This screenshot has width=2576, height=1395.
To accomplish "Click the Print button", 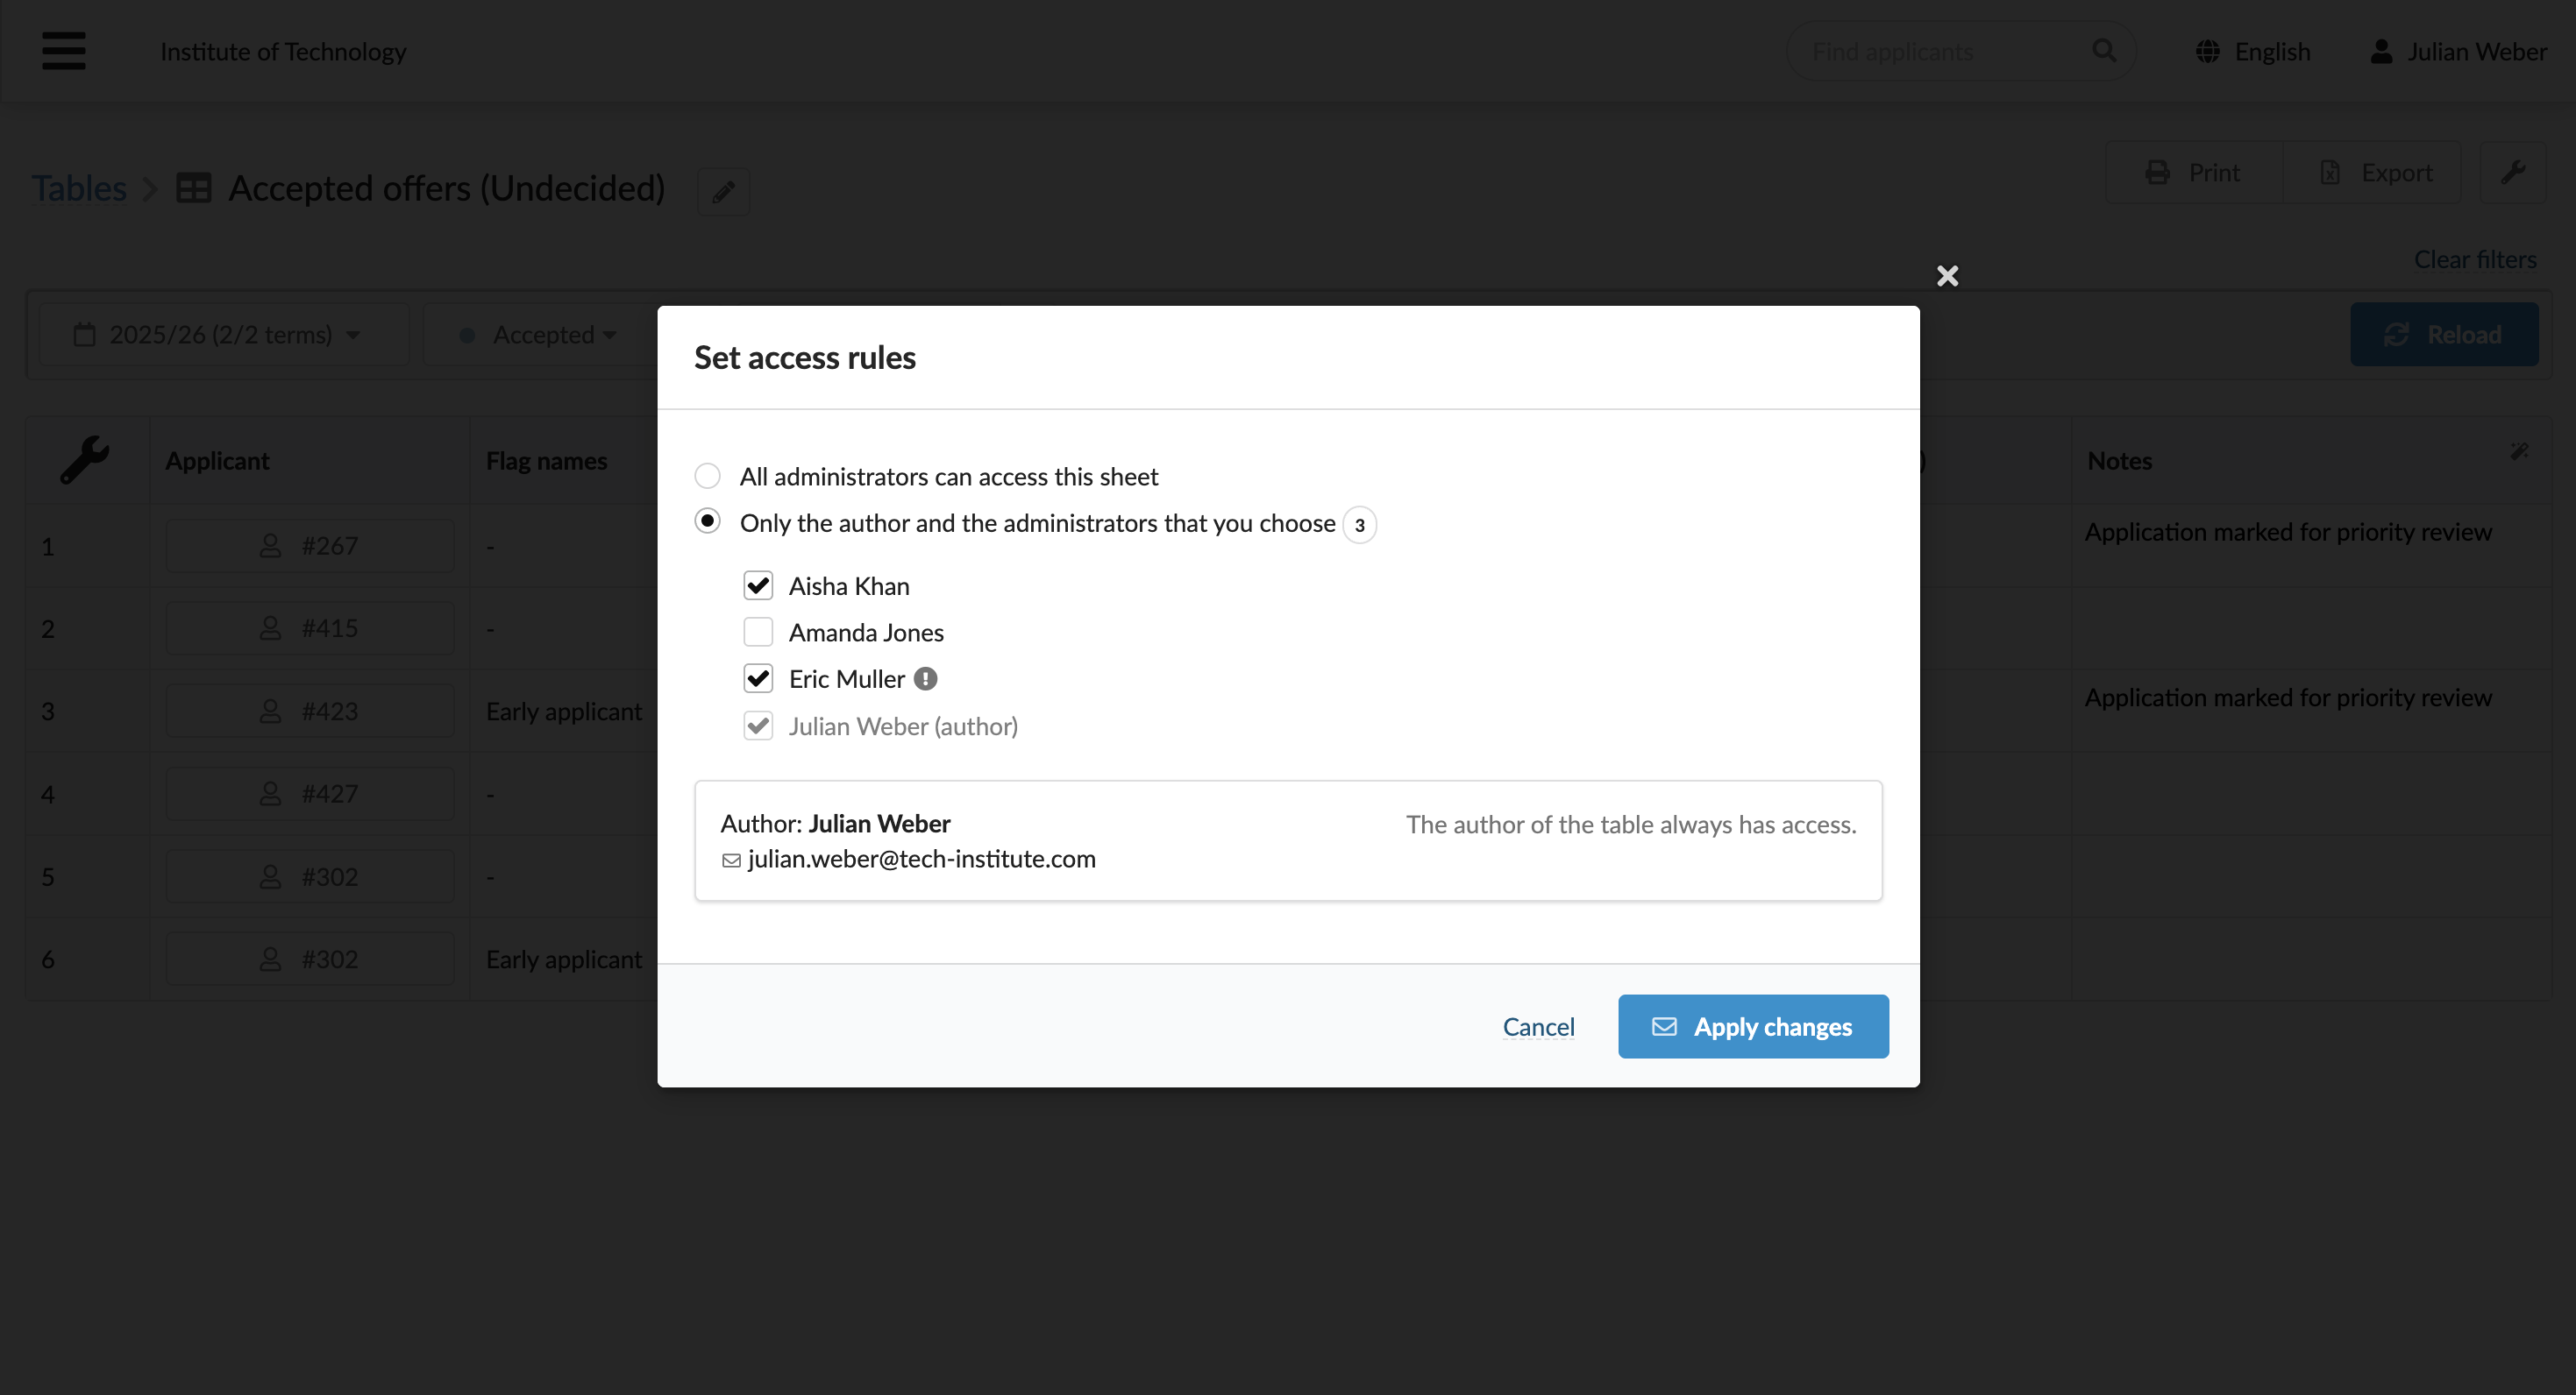I will pos(2194,172).
